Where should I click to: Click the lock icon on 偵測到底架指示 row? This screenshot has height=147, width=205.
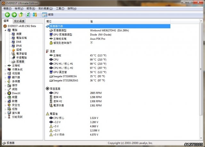pyautogui.click(x=51, y=43)
